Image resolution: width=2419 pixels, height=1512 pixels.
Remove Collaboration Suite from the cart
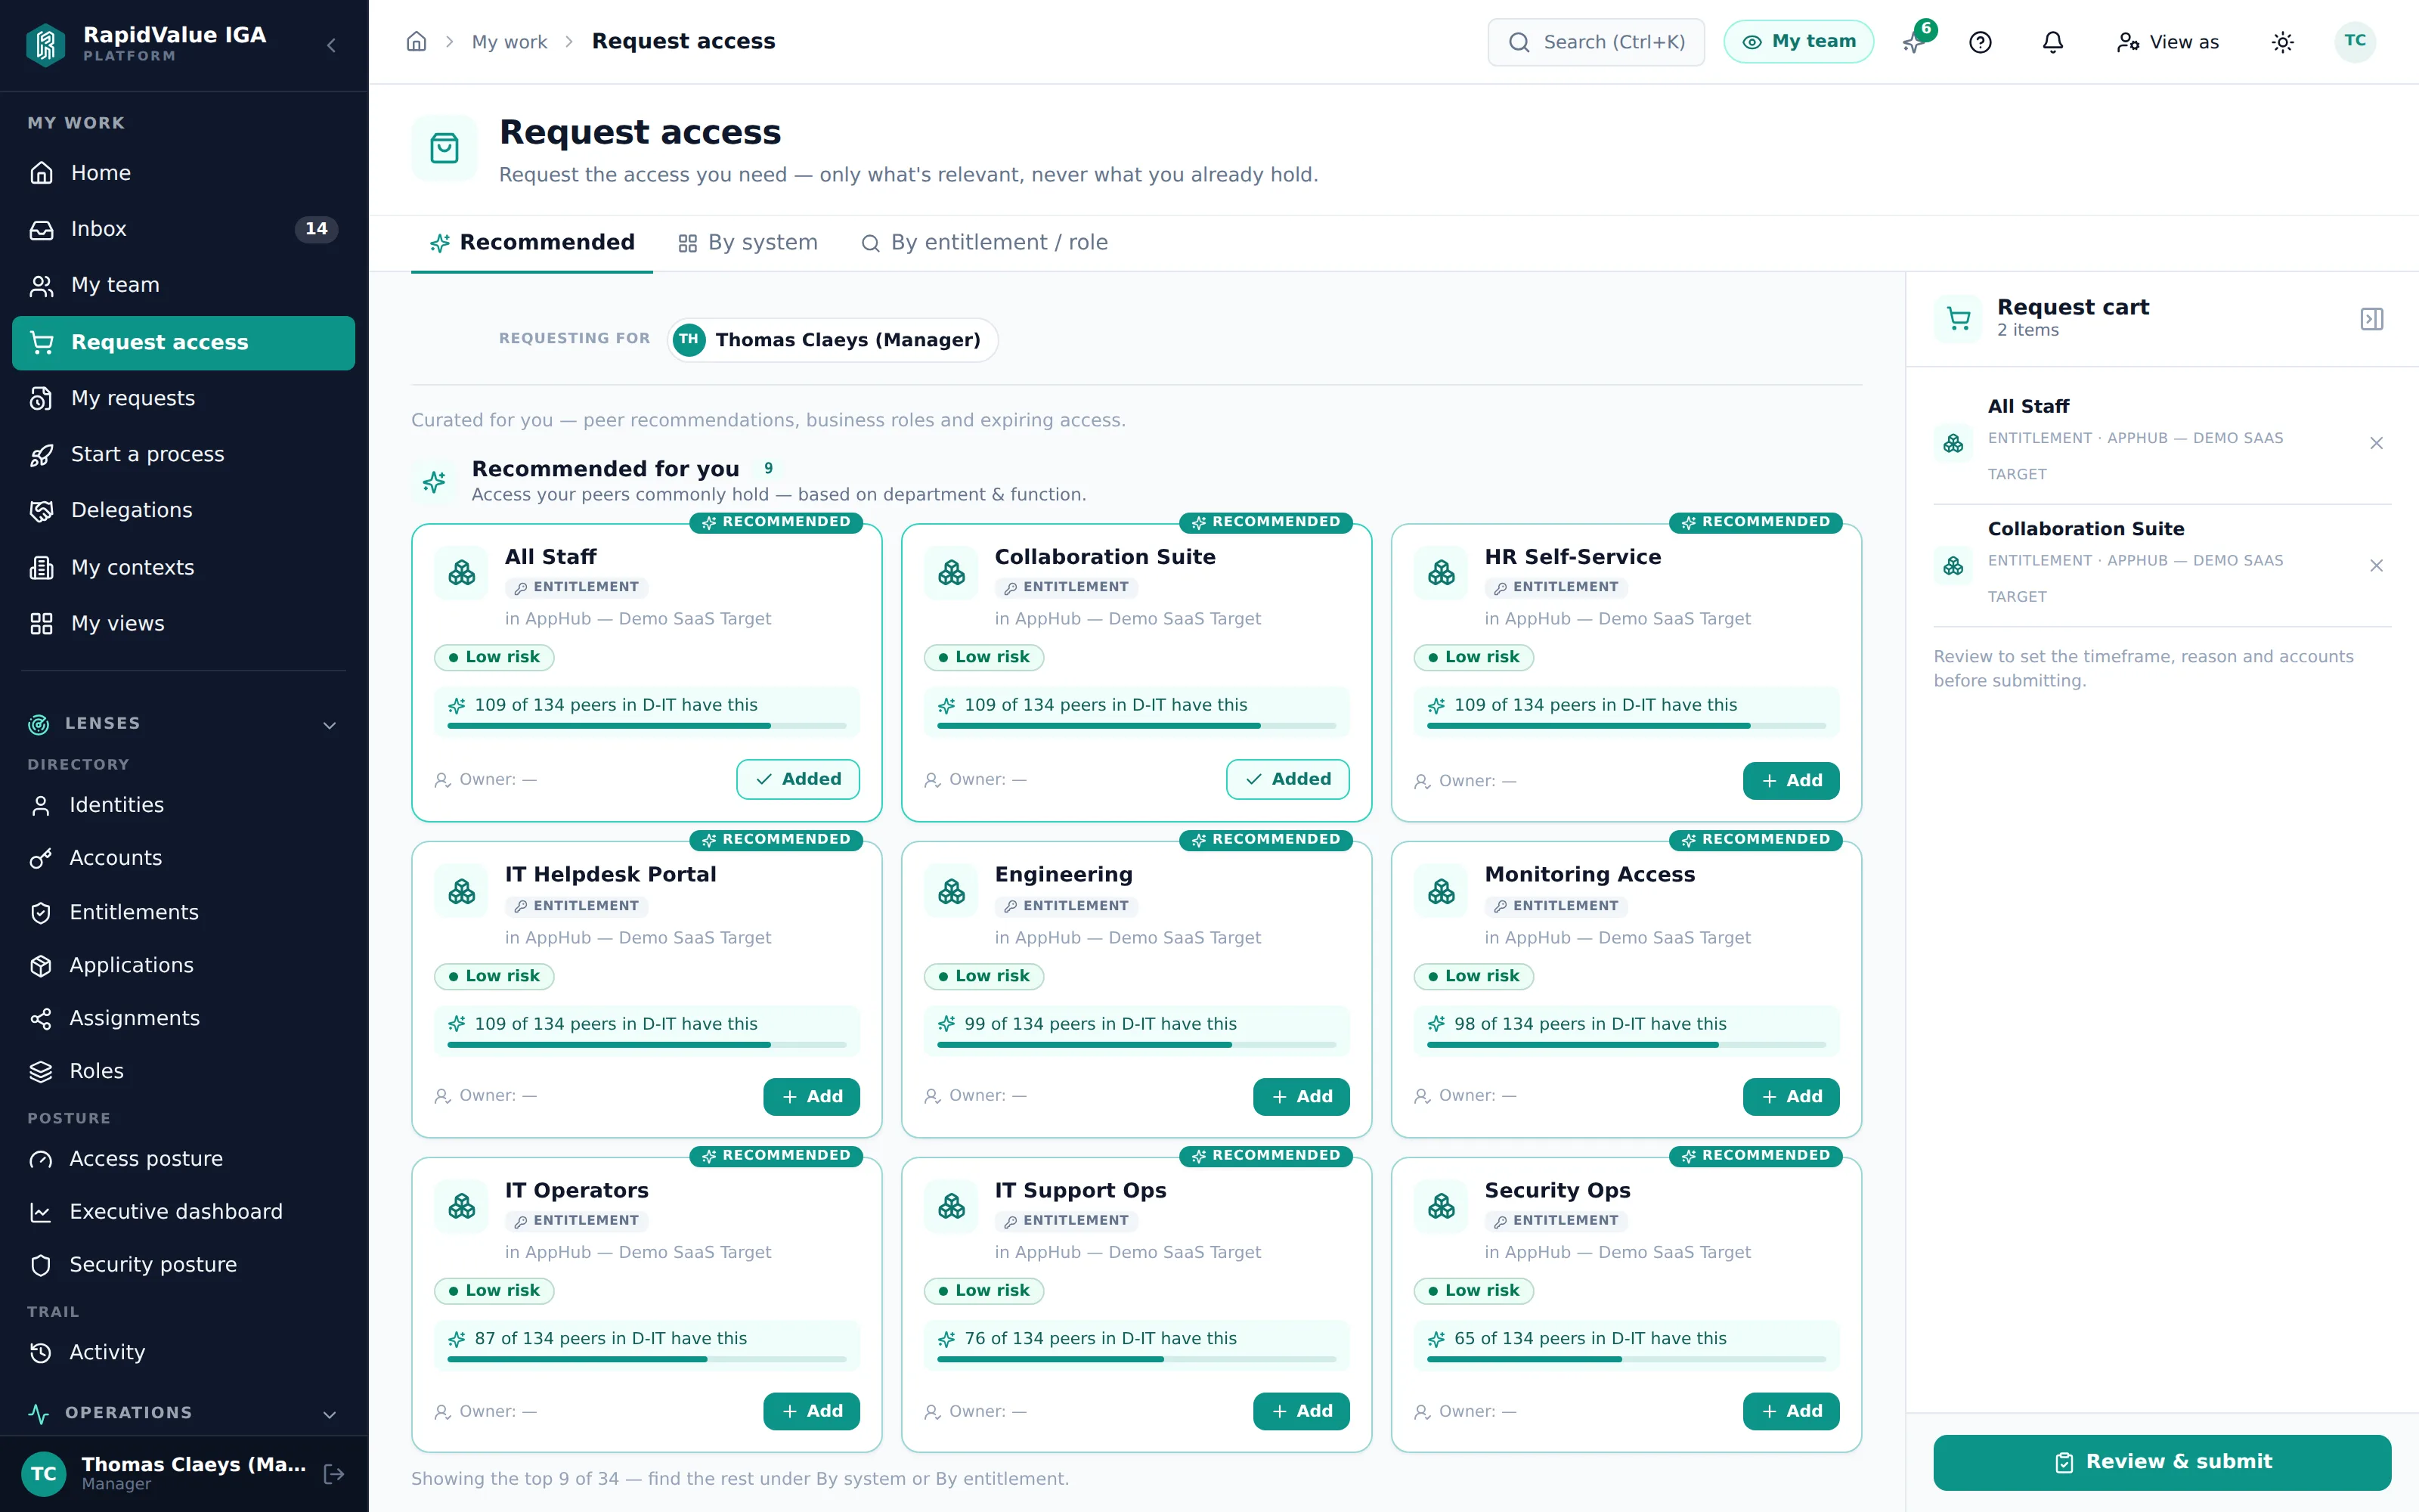click(x=2376, y=566)
